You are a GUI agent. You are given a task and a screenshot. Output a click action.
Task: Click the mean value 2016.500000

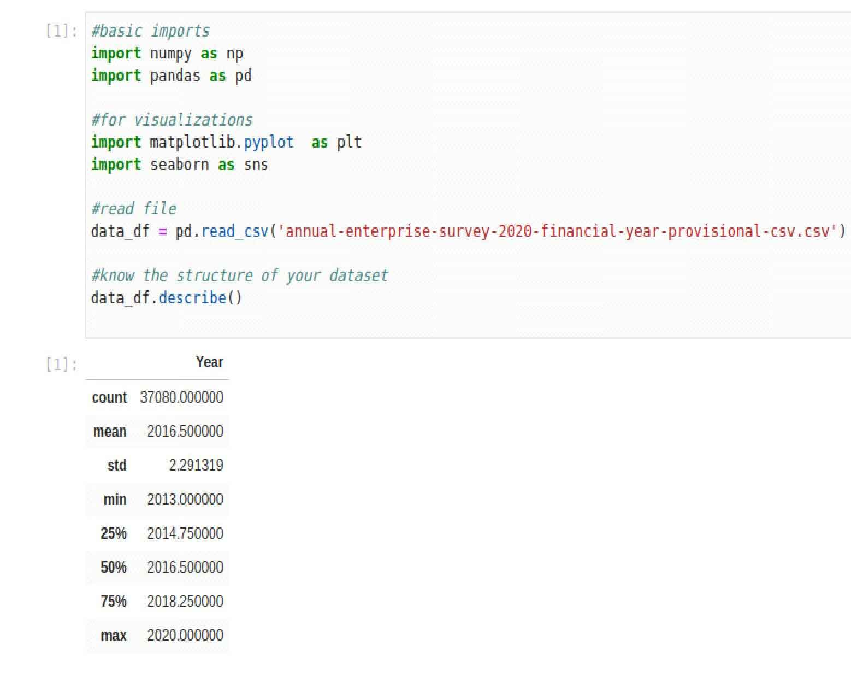[x=185, y=431]
